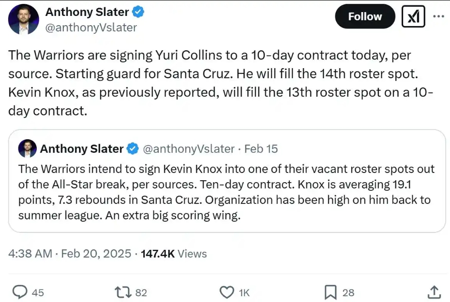The image size is (450, 302).
Task: Click the quoted tweet's @anthonyVslater handle
Action: coord(189,149)
